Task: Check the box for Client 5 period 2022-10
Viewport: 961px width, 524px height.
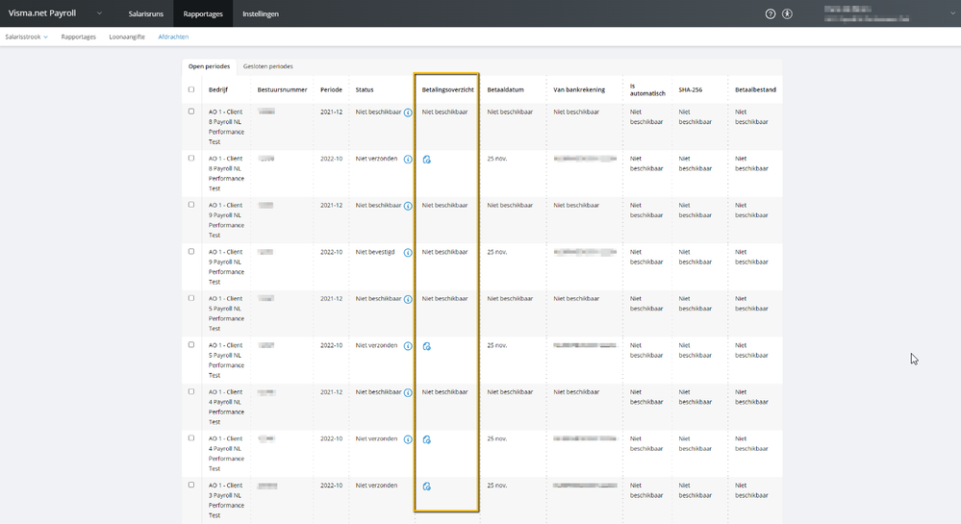Action: tap(191, 344)
